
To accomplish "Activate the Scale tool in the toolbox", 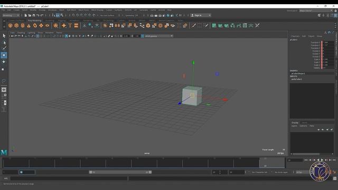I will [3, 69].
